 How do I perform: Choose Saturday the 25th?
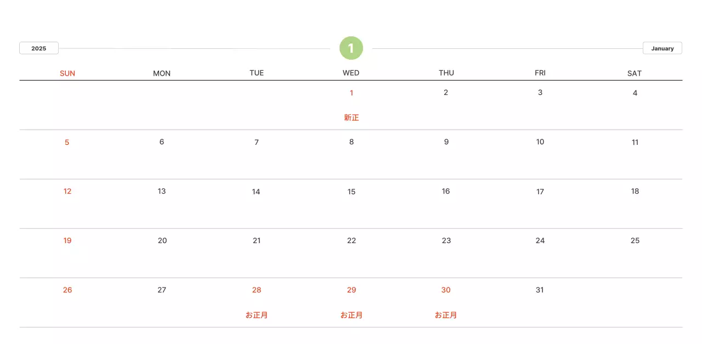(x=635, y=240)
